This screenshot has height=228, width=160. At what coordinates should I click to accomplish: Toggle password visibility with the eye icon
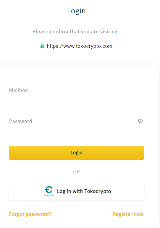140,121
